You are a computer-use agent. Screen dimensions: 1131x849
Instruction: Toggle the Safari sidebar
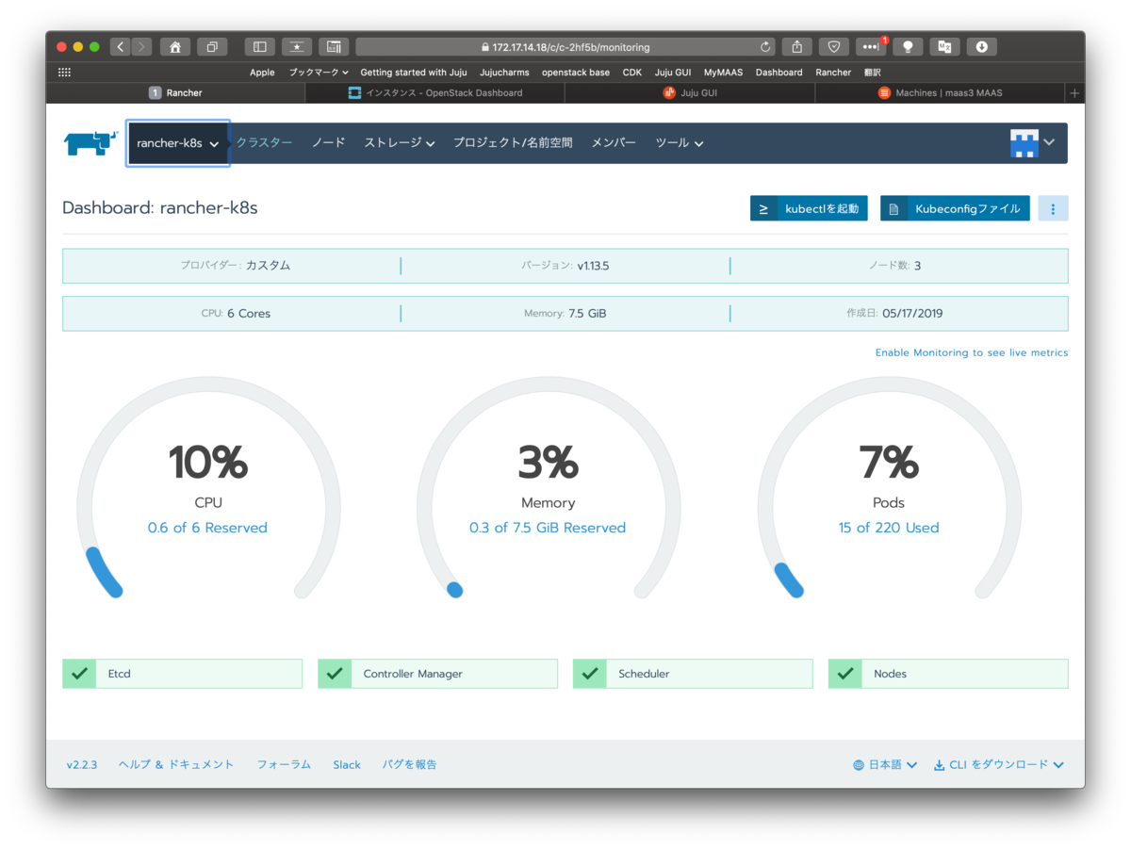(259, 46)
